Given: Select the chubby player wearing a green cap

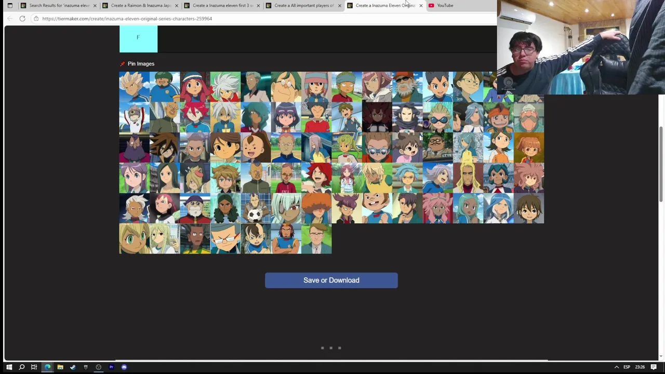Looking at the screenshot, I should click(x=165, y=87).
